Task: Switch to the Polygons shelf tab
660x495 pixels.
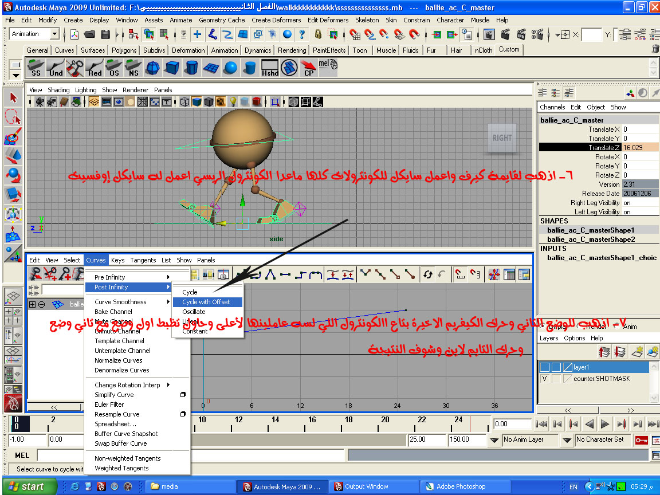Action: click(x=124, y=50)
